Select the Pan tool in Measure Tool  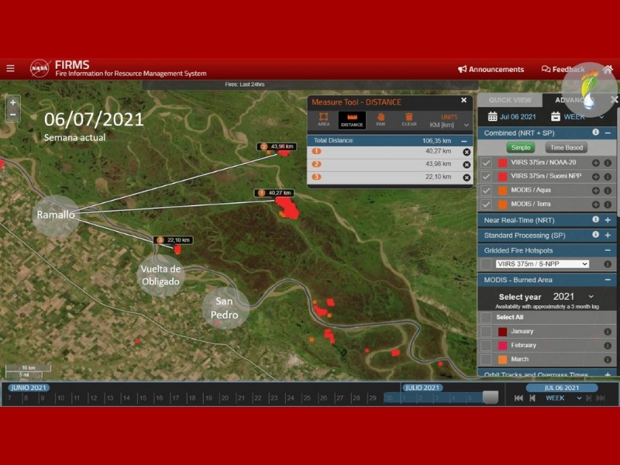[x=381, y=119]
